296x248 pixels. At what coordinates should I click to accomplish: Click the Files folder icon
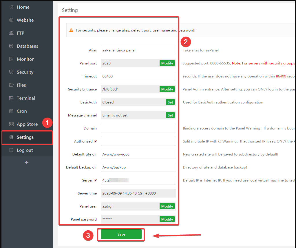[x=11, y=85]
